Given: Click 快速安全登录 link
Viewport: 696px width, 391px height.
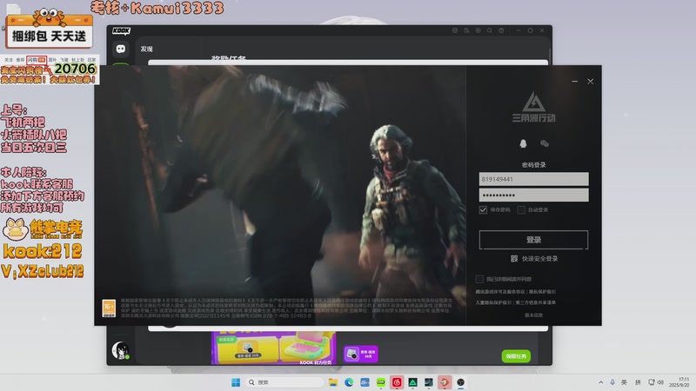Looking at the screenshot, I should coord(539,258).
